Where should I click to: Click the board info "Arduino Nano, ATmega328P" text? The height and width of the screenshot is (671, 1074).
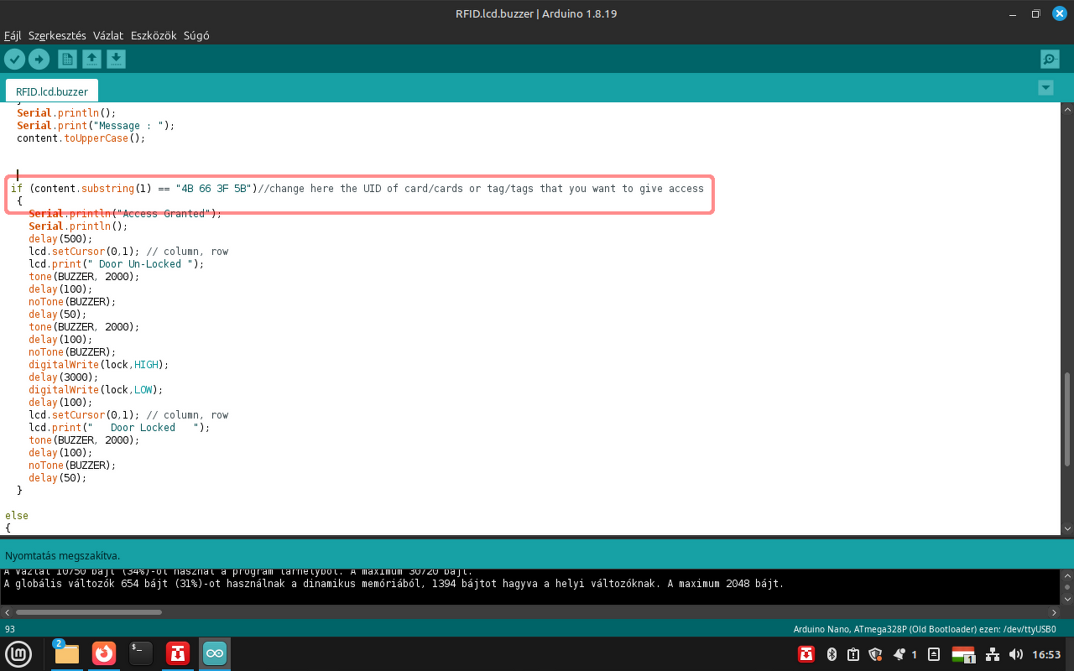click(925, 629)
